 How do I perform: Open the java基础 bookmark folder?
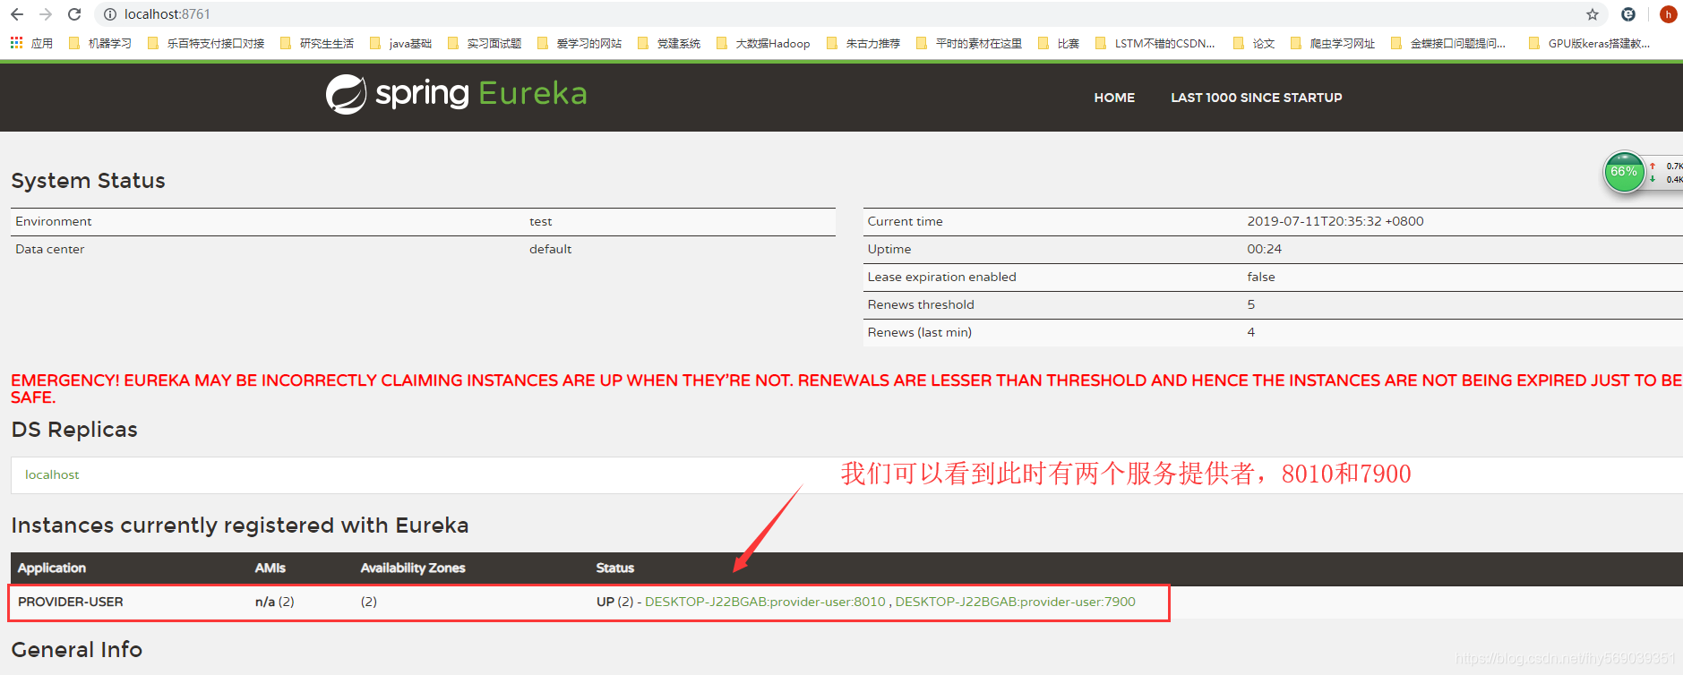400,43
